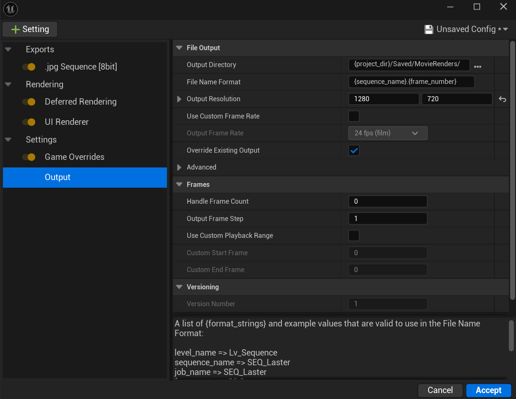Select the .jpg Sequence [8bit] setting

click(x=81, y=67)
